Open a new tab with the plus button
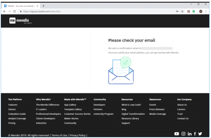211x138 pixels. [x=43, y=6]
